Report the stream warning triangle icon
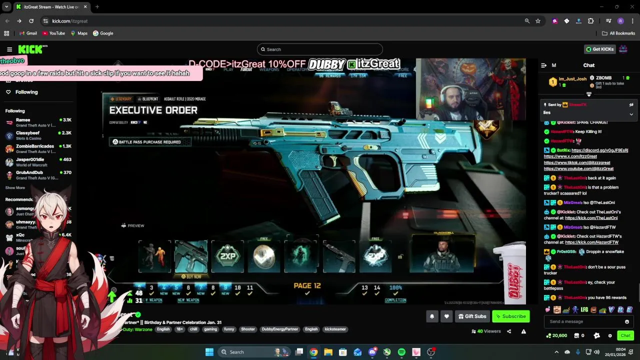This screenshot has height=360, width=640. coord(523,331)
